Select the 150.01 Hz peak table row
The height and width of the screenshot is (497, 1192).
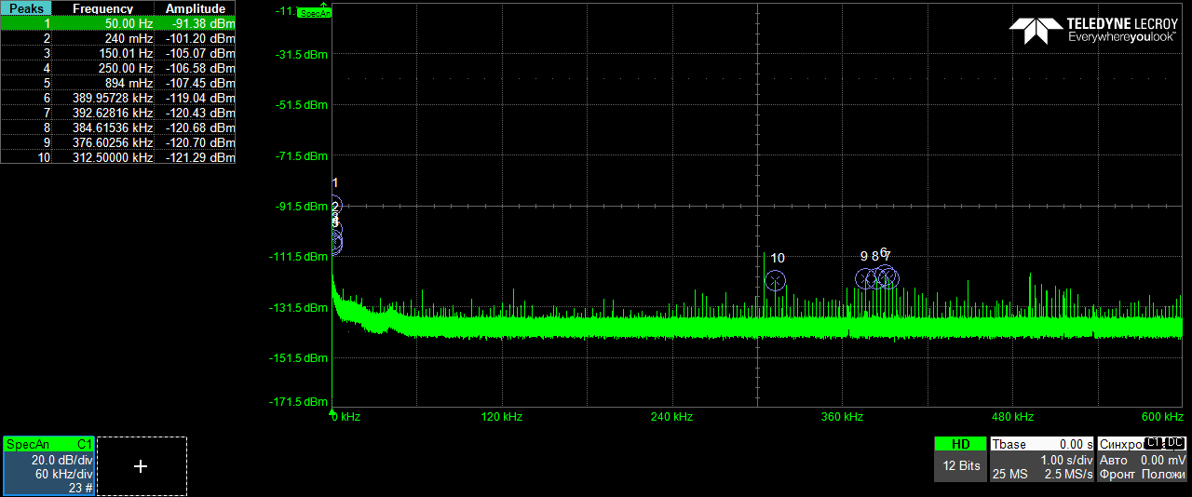click(117, 53)
